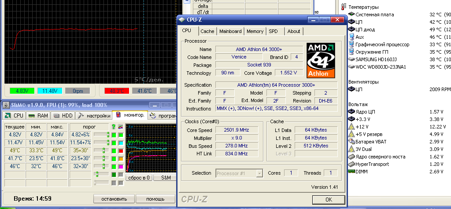The image size is (451, 209).
Task: Click the ЦП fan icon showing 2009 RPM
Action: 351,89
